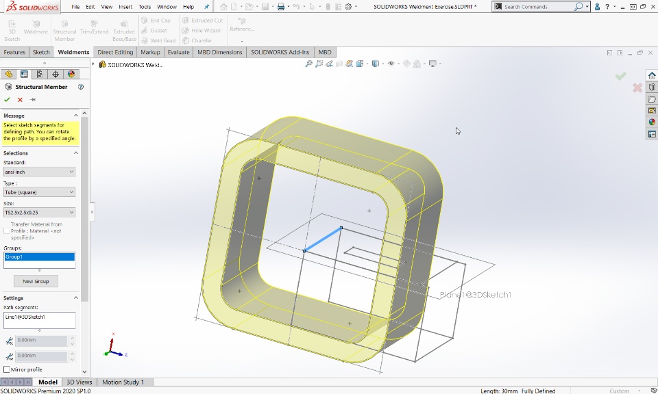This screenshot has width=658, height=394.
Task: Switch to the Sketch tab
Action: (41, 53)
